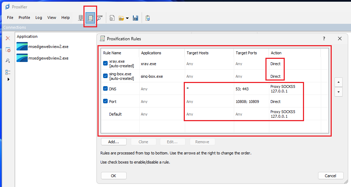Open Proxy Servers toolbar icon
This screenshot has width=351, height=187.
pyautogui.click(x=81, y=18)
